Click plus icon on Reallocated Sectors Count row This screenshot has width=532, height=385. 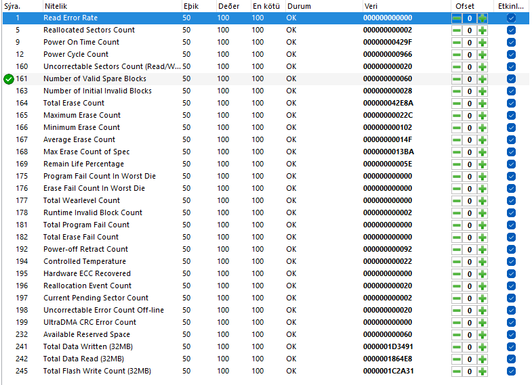click(482, 30)
